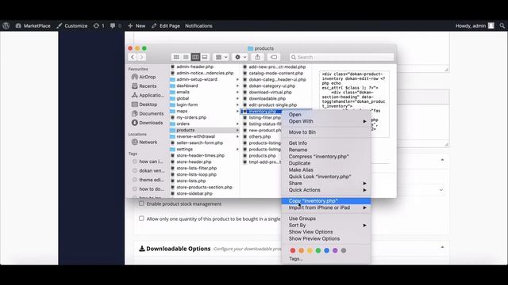Image resolution: width=508 pixels, height=285 pixels.
Task: Open Applications in Finder sidebar
Action: (148, 95)
